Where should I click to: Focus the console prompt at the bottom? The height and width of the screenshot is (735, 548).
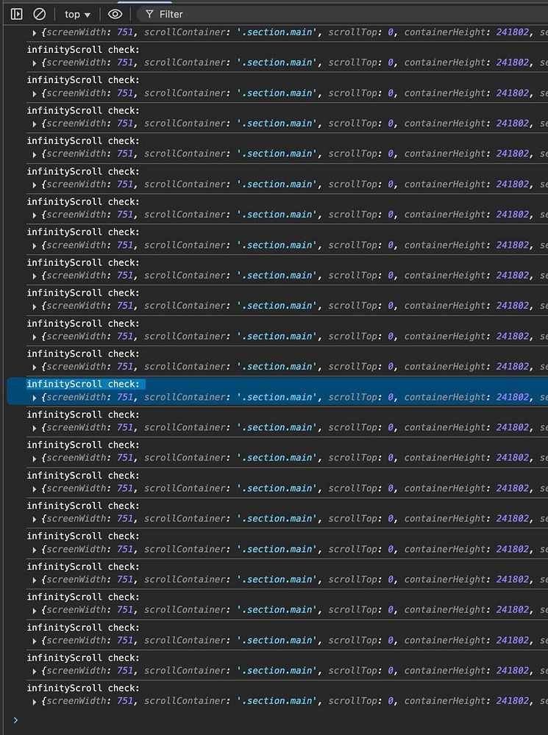coord(282,720)
